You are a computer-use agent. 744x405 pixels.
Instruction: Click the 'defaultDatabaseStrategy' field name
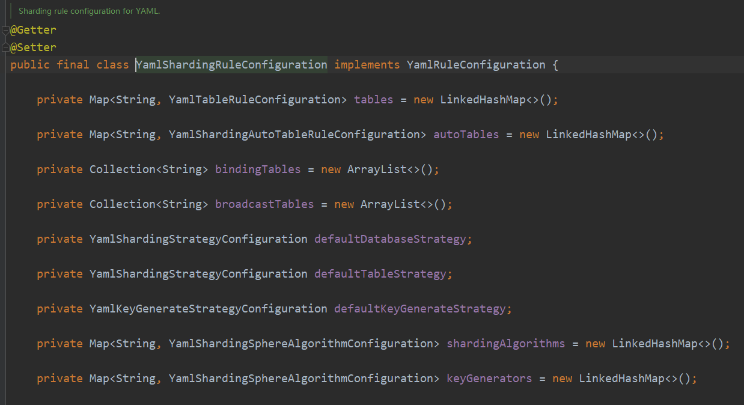coord(391,239)
